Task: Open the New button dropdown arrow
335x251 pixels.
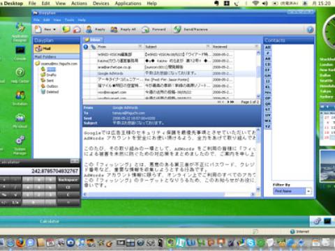Action: coord(54,29)
